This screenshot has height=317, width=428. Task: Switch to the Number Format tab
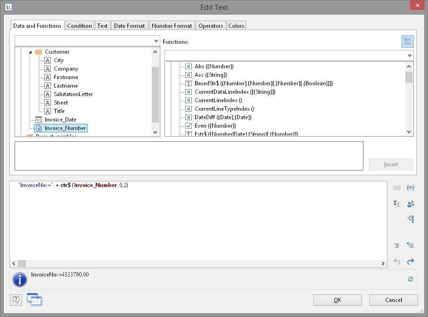pos(172,26)
